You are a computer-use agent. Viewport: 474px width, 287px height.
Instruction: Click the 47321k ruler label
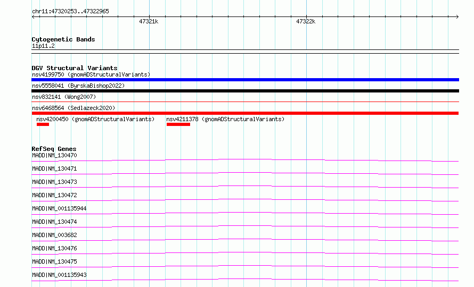point(149,21)
